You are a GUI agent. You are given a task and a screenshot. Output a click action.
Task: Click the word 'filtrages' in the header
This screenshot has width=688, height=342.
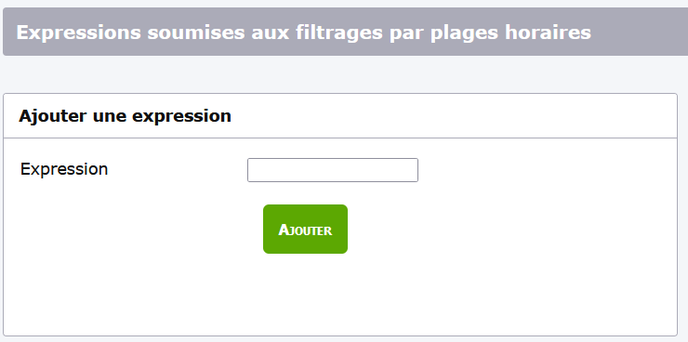click(x=339, y=33)
